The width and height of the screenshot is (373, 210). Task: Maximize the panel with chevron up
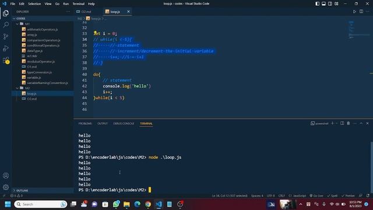(x=361, y=123)
